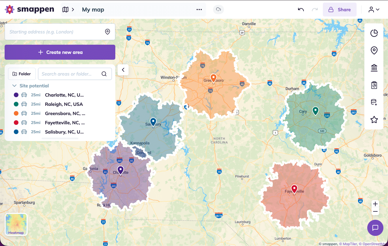388x246 pixels.
Task: Open the report clipboard tool
Action: [374, 85]
